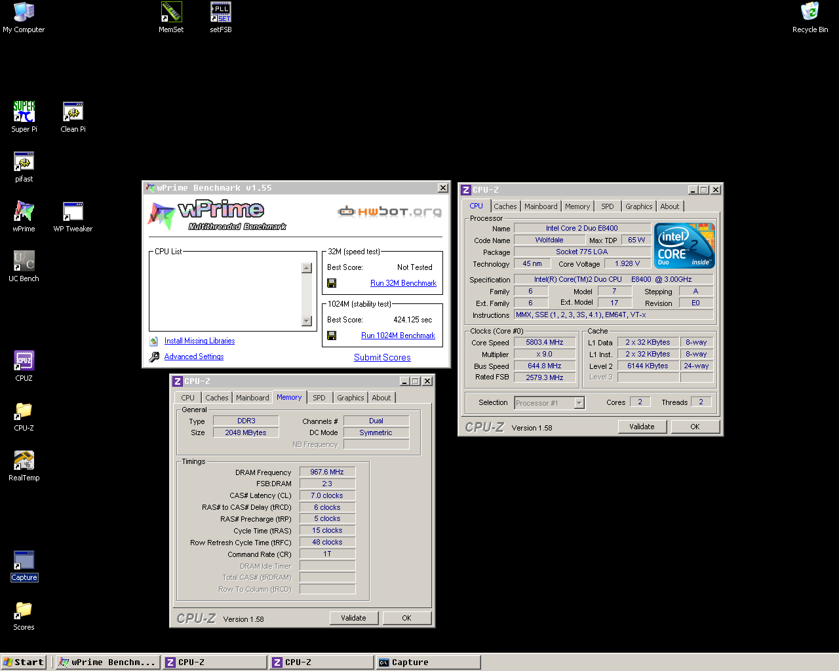Click the HWBOT.org logo in wPrime
The width and height of the screenshot is (839, 671).
389,211
